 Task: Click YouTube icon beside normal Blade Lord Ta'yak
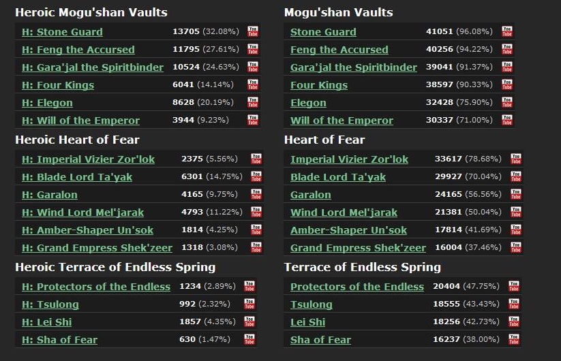point(516,176)
